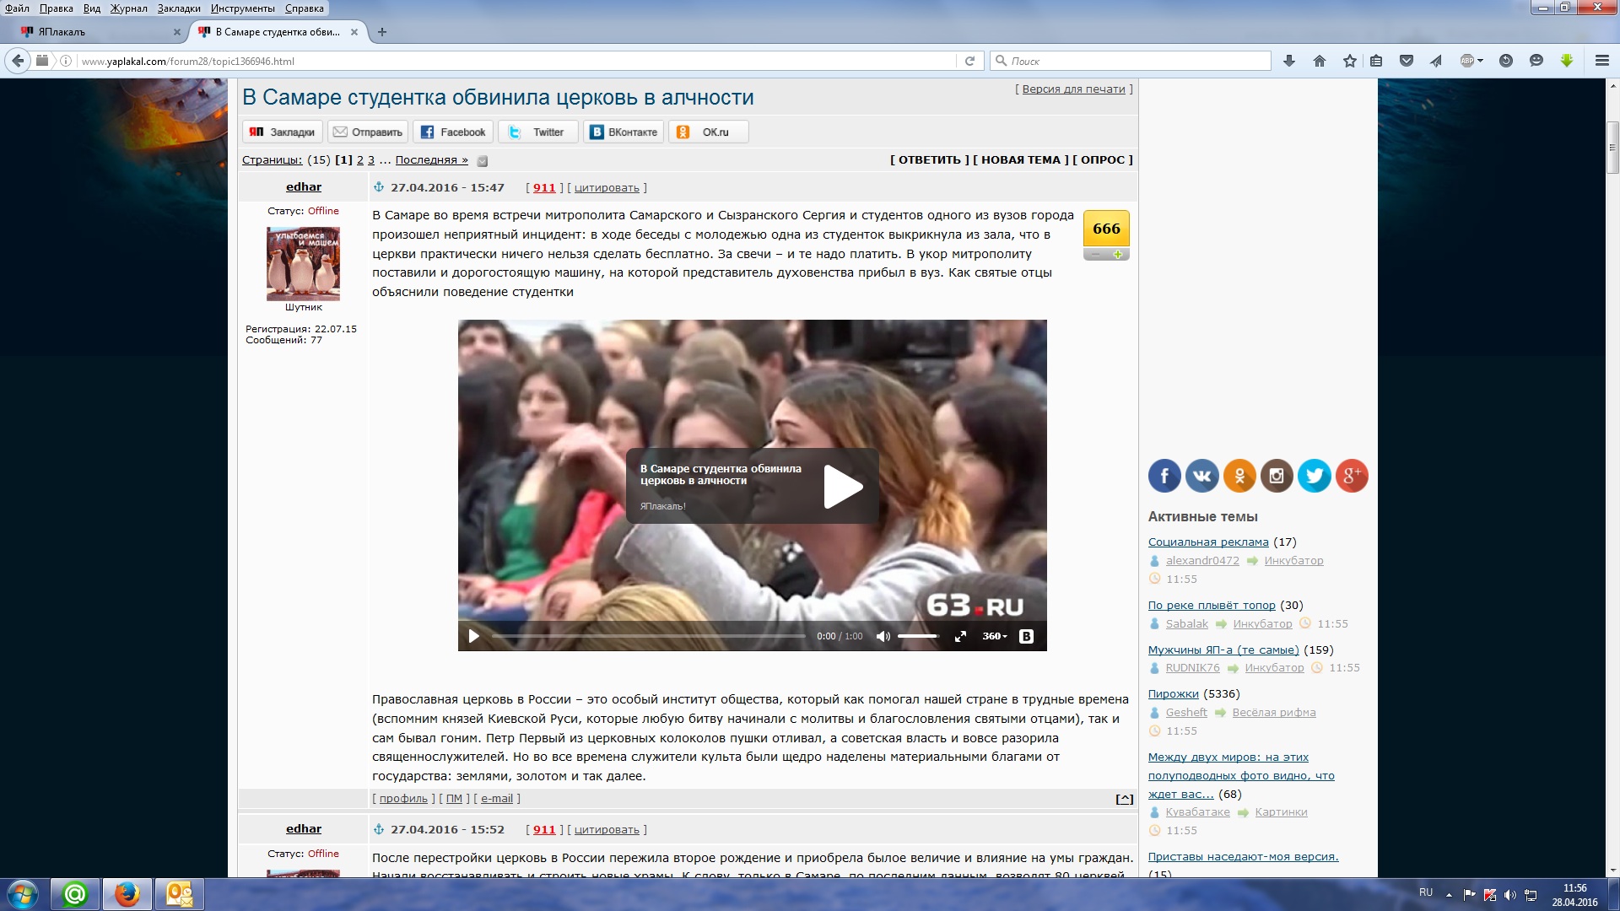Click the VK logo in the video player
1620x911 pixels.
click(1026, 636)
